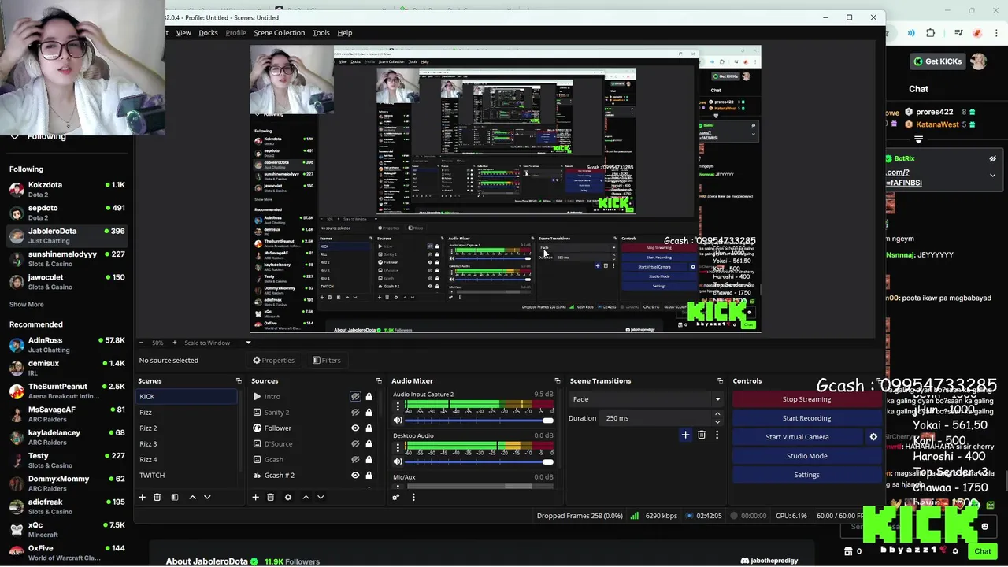Screen dimensions: 1008x567
Task: Click Get KICKs in the browser
Action: click(937, 61)
